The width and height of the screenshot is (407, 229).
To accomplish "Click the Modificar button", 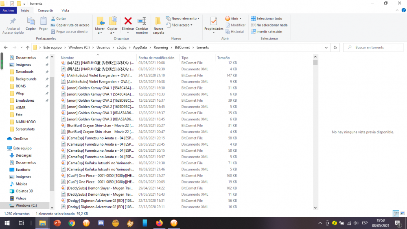I will 236,25.
